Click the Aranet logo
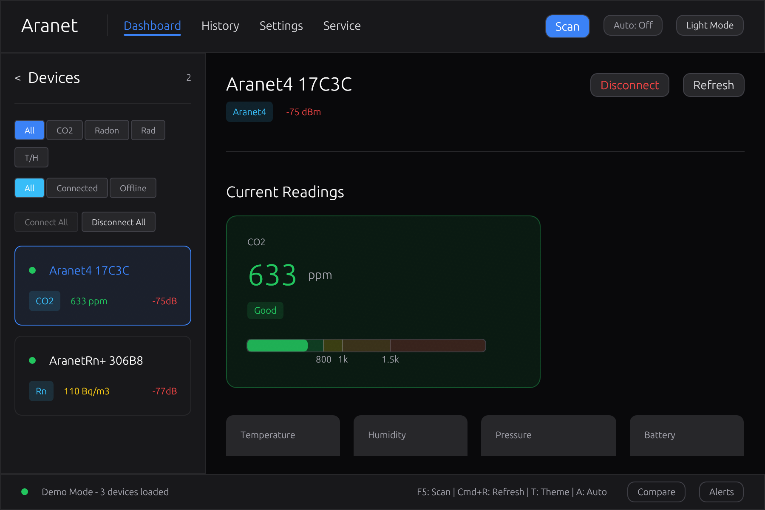 (49, 25)
